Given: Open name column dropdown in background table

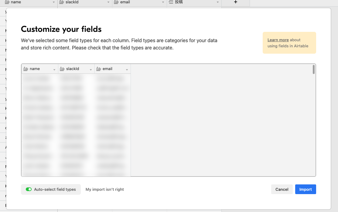Looking at the screenshot, I should point(54,2).
